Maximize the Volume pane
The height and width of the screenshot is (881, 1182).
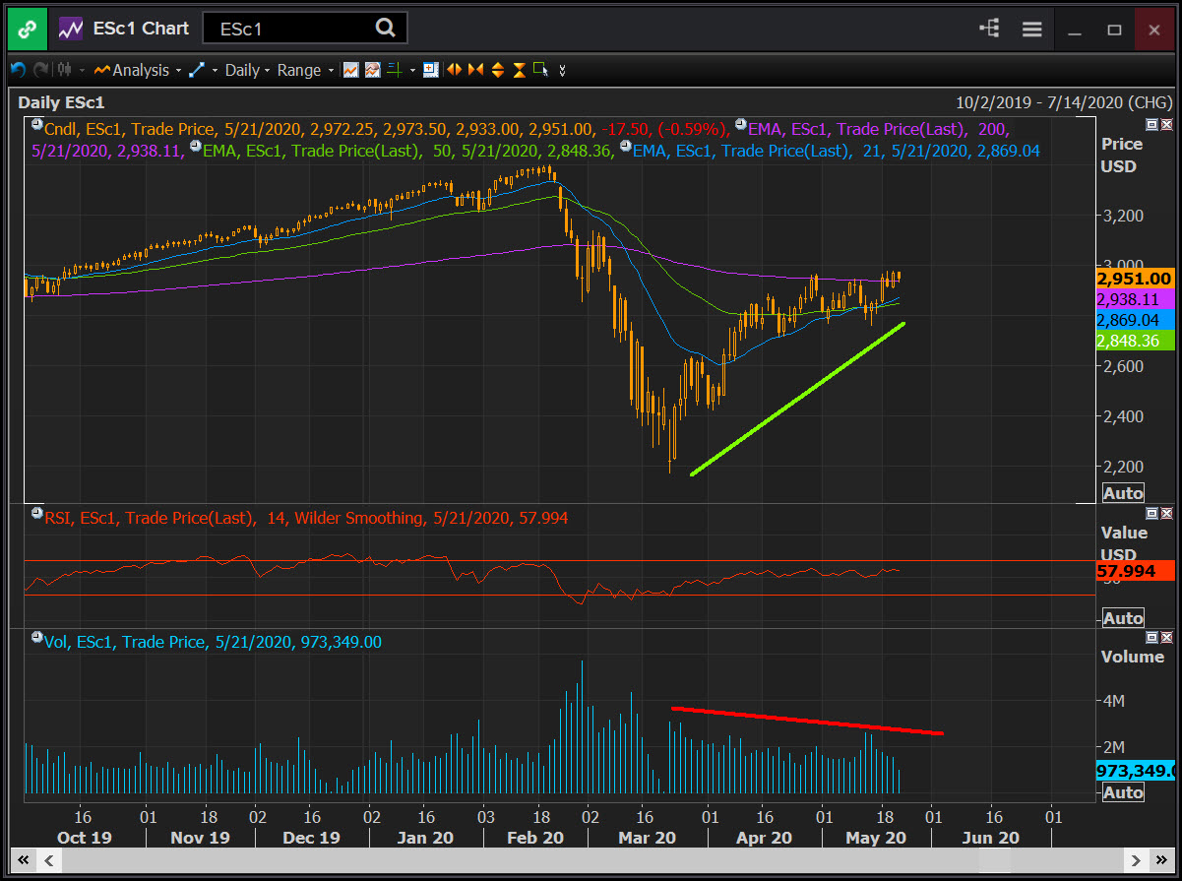[1151, 638]
